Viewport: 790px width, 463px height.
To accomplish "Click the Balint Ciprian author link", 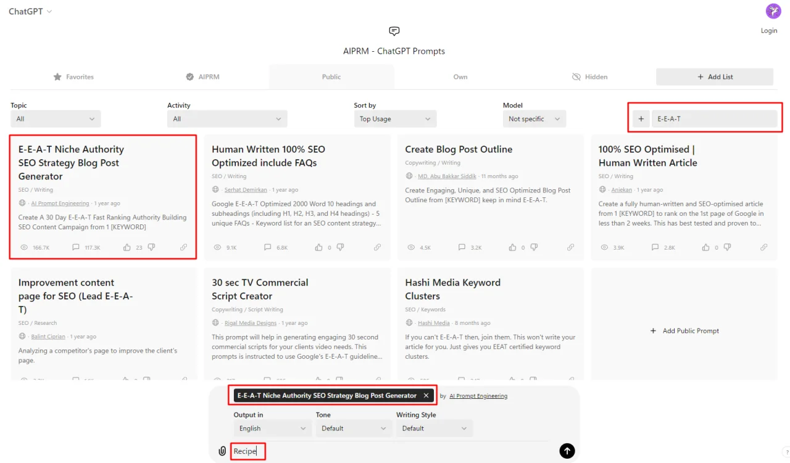I will click(48, 337).
